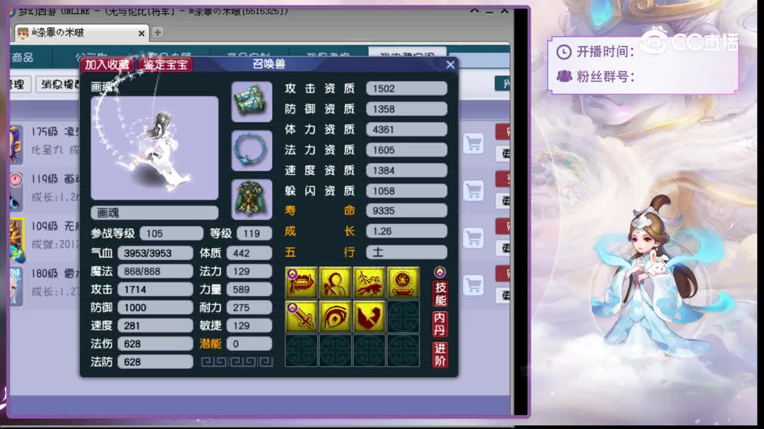764x429 pixels.
Task: Click the 参战等级 value 105
Action: 171,233
